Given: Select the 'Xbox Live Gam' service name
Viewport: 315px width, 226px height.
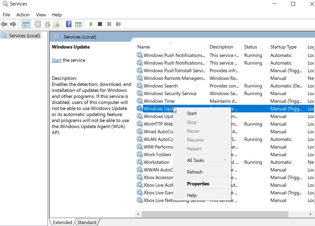Looking at the screenshot, I should click(158, 193).
